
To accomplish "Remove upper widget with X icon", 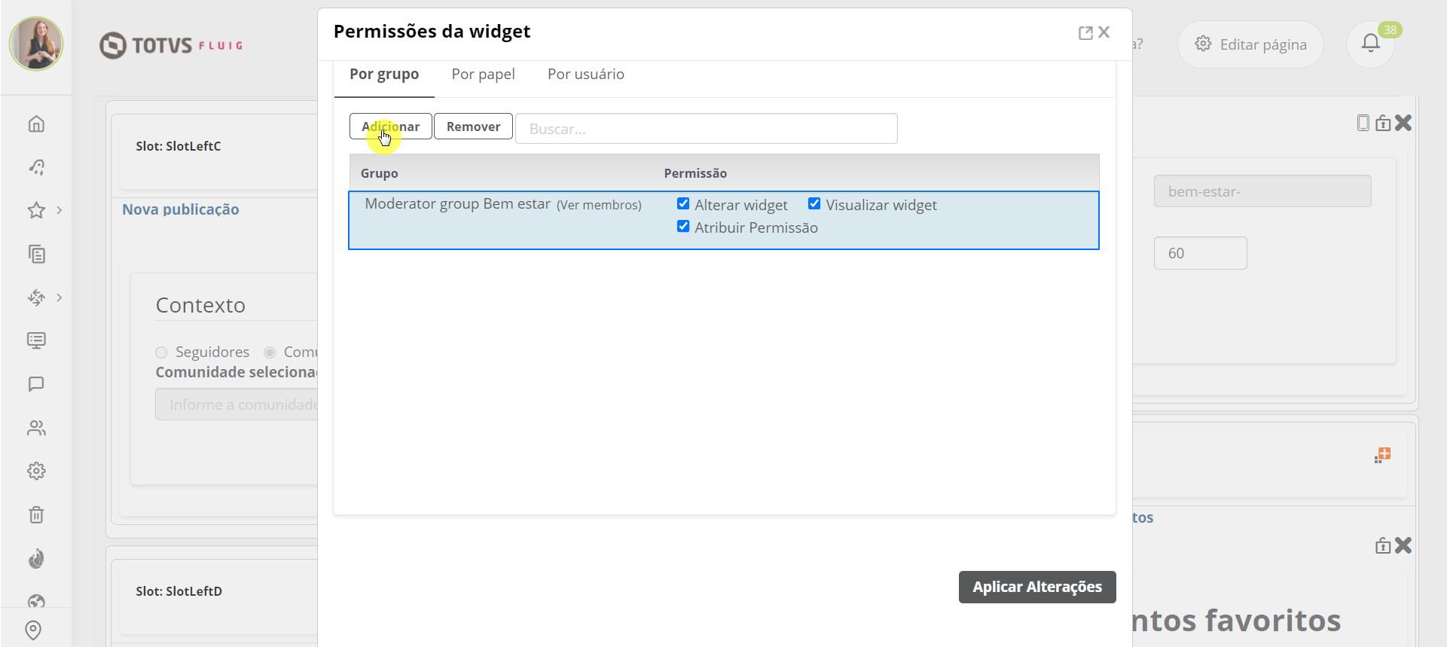I will click(1403, 123).
